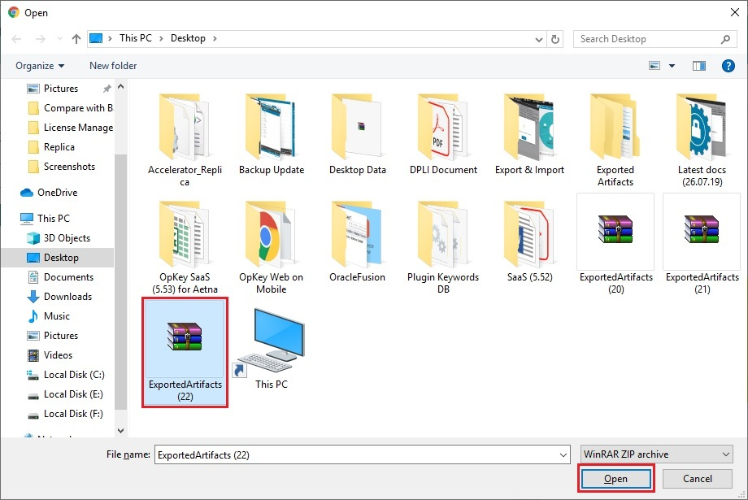Viewport: 748px width, 500px height.
Task: Select the OracleFusion folder
Action: pyautogui.click(x=357, y=241)
